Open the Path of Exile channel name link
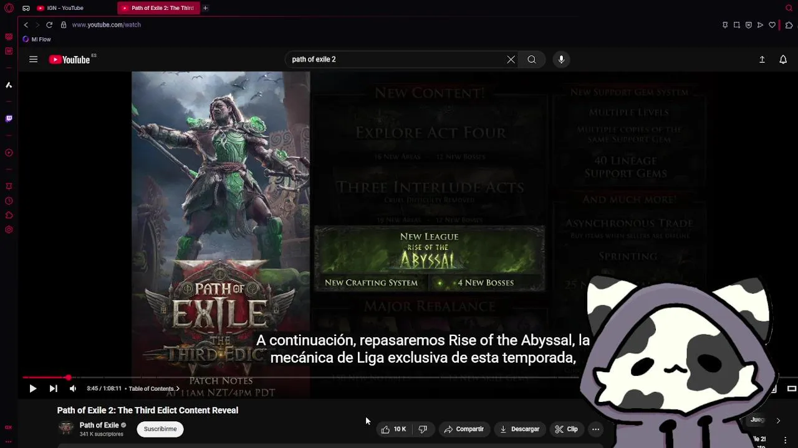Screen dimensions: 798x448 click(x=99, y=425)
